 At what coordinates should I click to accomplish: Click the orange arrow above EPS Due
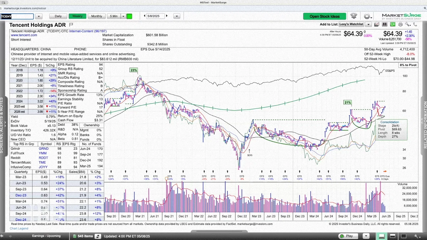tap(384, 171)
